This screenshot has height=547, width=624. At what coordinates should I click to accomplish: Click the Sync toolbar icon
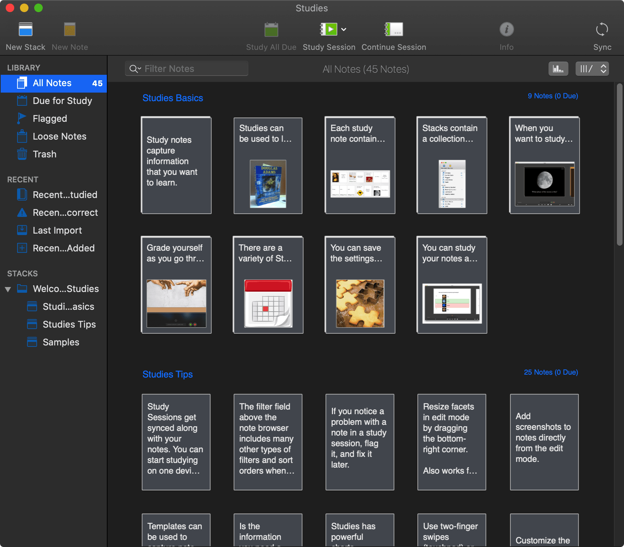[602, 30]
